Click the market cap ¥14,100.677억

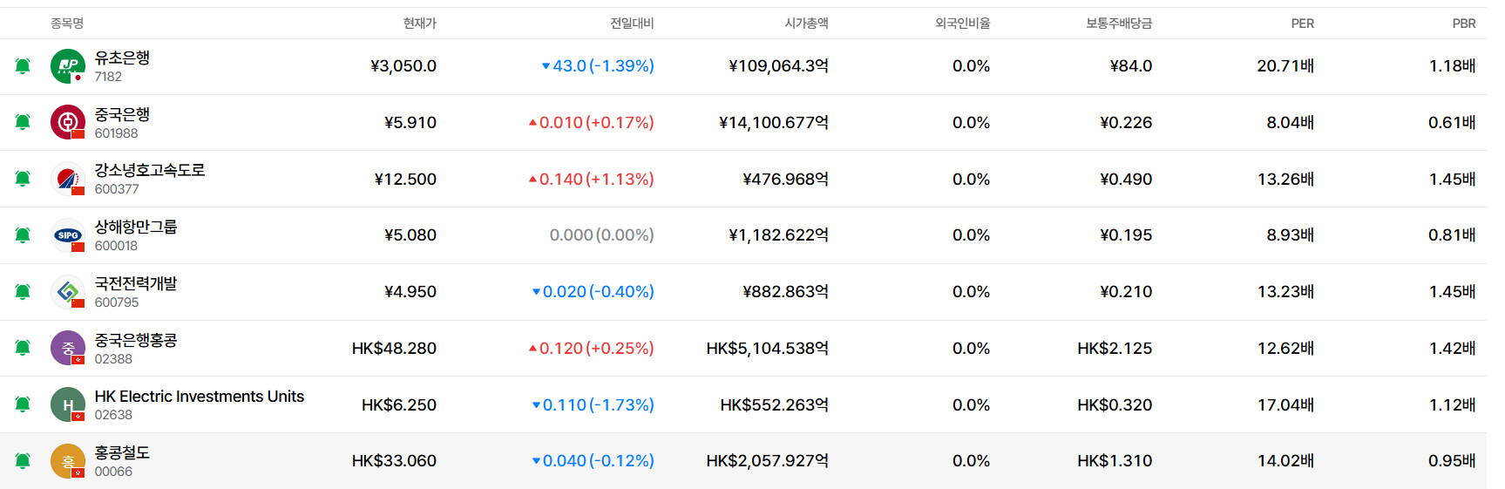[774, 123]
